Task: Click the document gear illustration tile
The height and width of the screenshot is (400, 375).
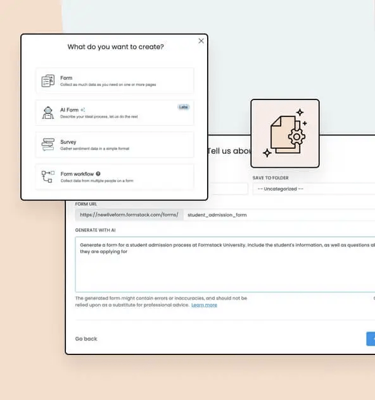Action: click(285, 134)
